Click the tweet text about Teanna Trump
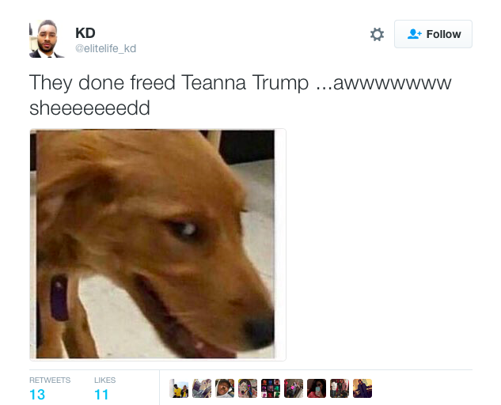501x405 pixels. (x=241, y=95)
